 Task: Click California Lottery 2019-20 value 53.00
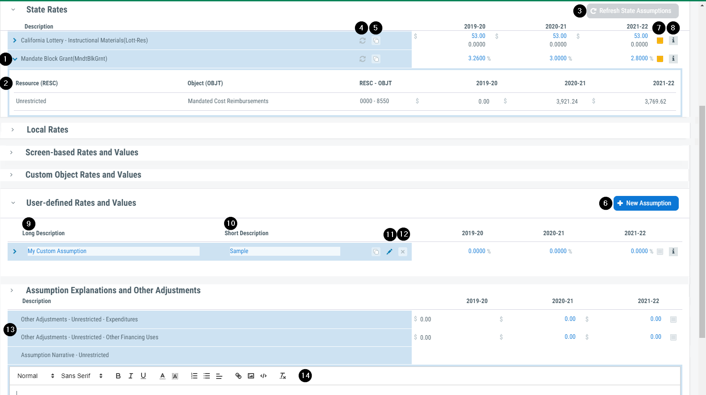[x=478, y=36]
